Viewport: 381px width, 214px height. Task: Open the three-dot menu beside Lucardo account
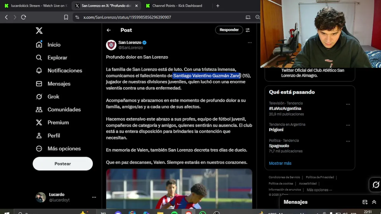(x=94, y=197)
